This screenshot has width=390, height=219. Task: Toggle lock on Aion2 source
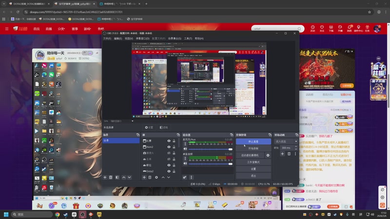[x=174, y=147]
